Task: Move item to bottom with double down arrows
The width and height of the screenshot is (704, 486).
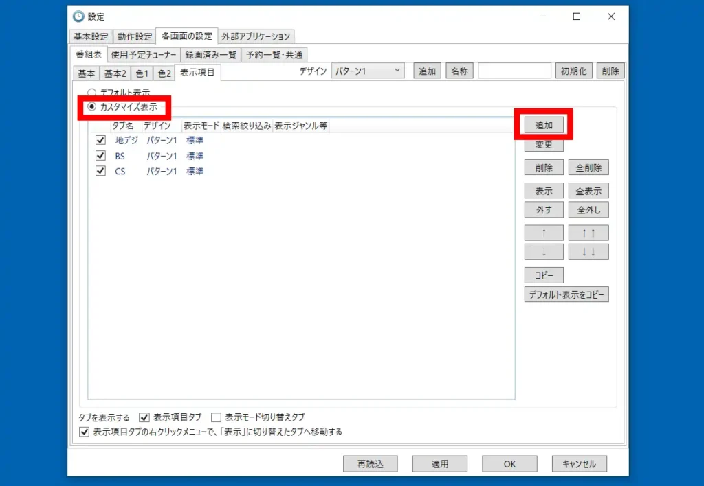Action: pos(588,252)
